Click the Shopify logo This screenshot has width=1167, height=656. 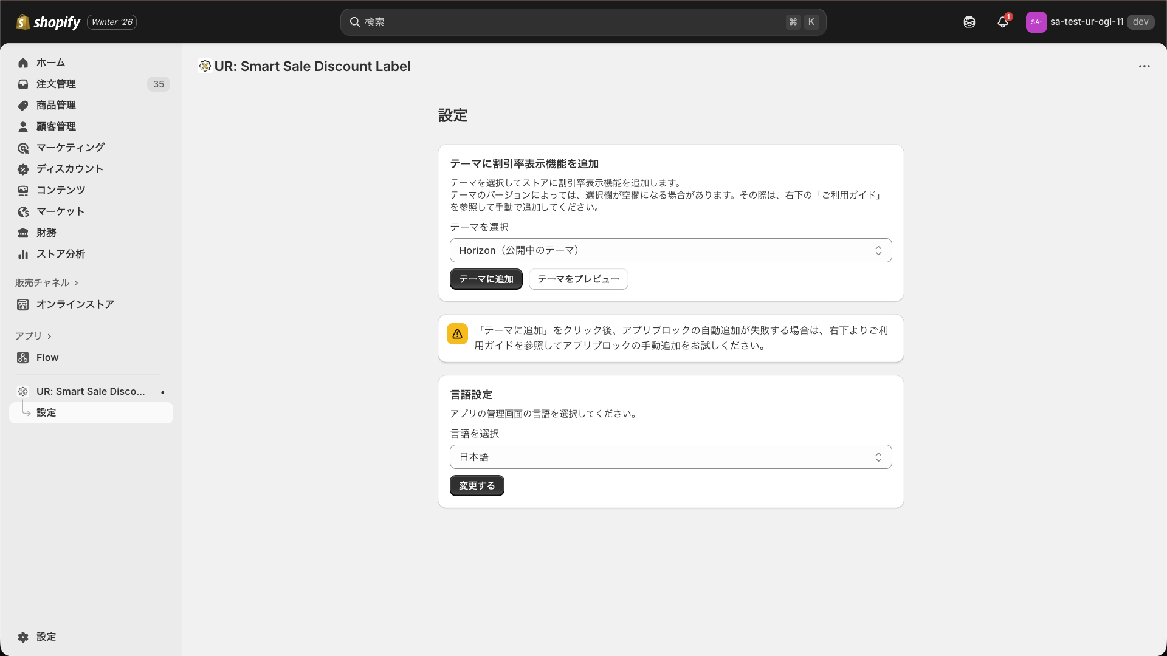[49, 22]
